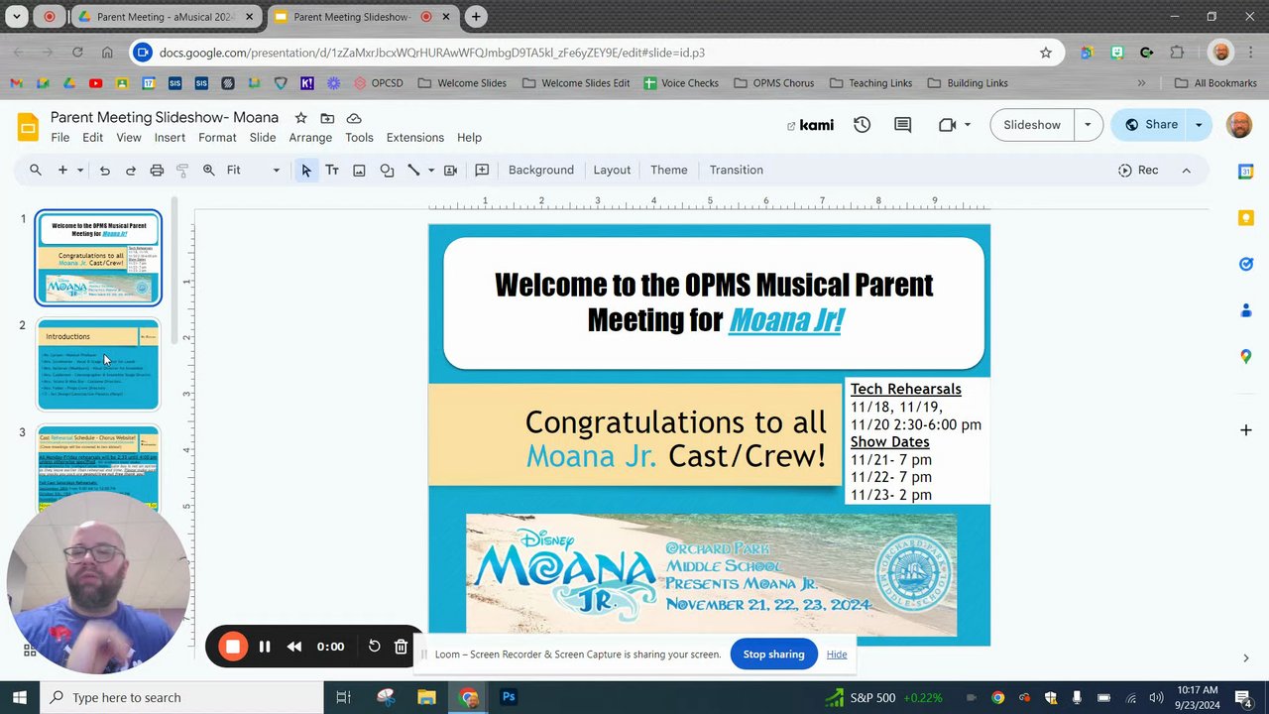The image size is (1269, 714).
Task: Delete the Loom recording trash icon
Action: (401, 647)
